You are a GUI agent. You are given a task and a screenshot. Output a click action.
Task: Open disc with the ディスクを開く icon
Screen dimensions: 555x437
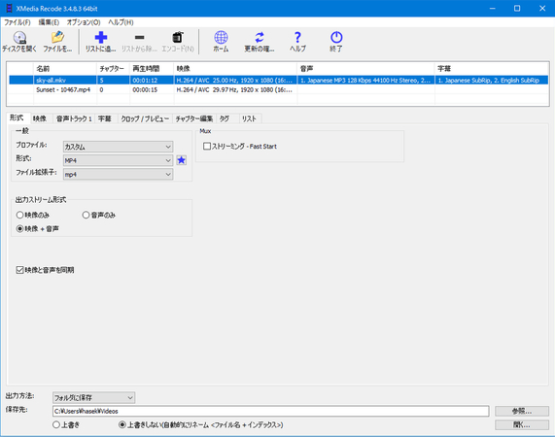pyautogui.click(x=19, y=38)
